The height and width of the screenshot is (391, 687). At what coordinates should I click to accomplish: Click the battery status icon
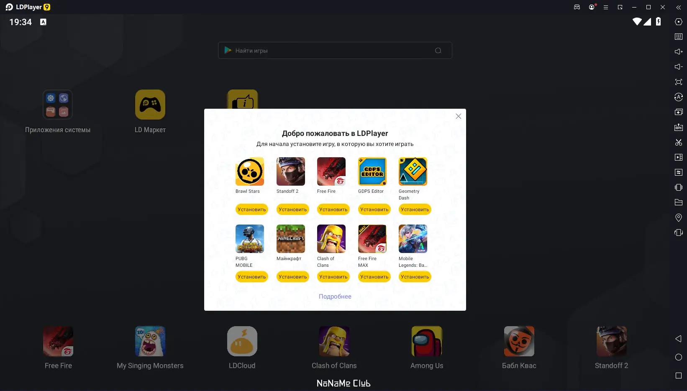pyautogui.click(x=659, y=21)
